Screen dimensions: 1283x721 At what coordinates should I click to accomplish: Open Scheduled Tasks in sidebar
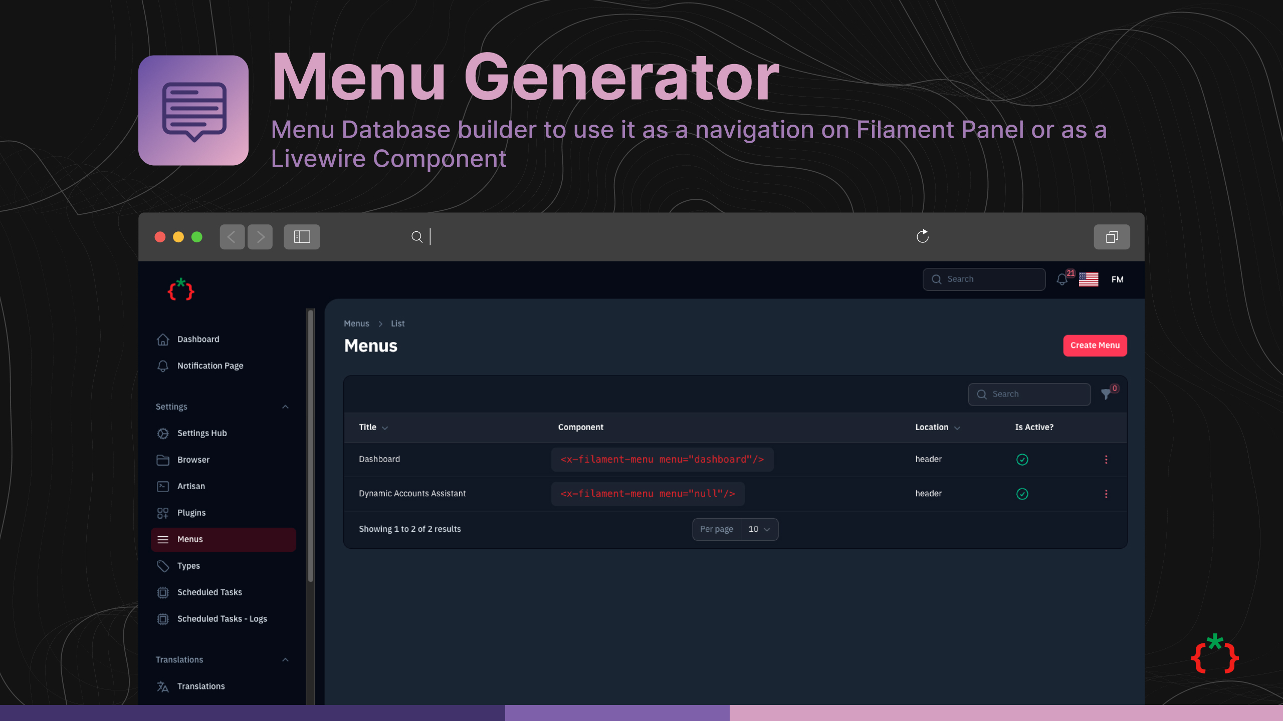[x=209, y=592]
